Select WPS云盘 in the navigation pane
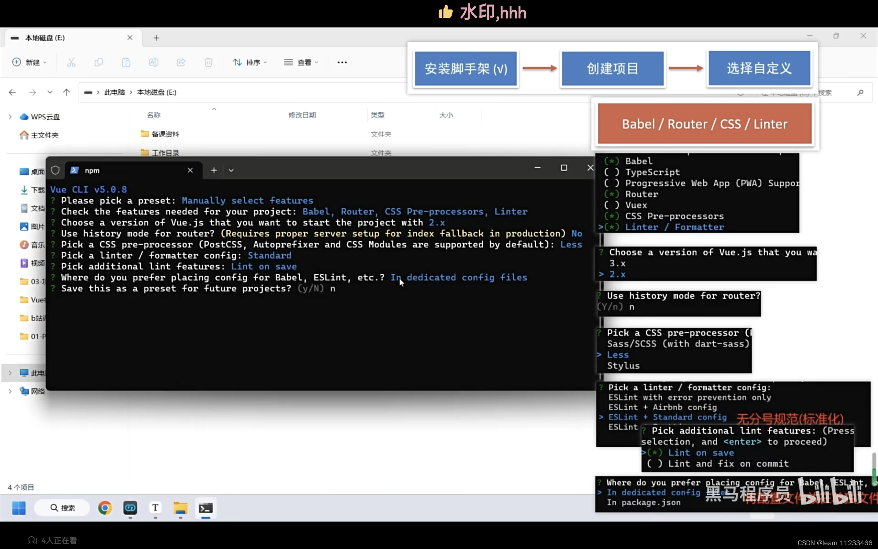Screen dimensions: 878x549 pos(40,117)
